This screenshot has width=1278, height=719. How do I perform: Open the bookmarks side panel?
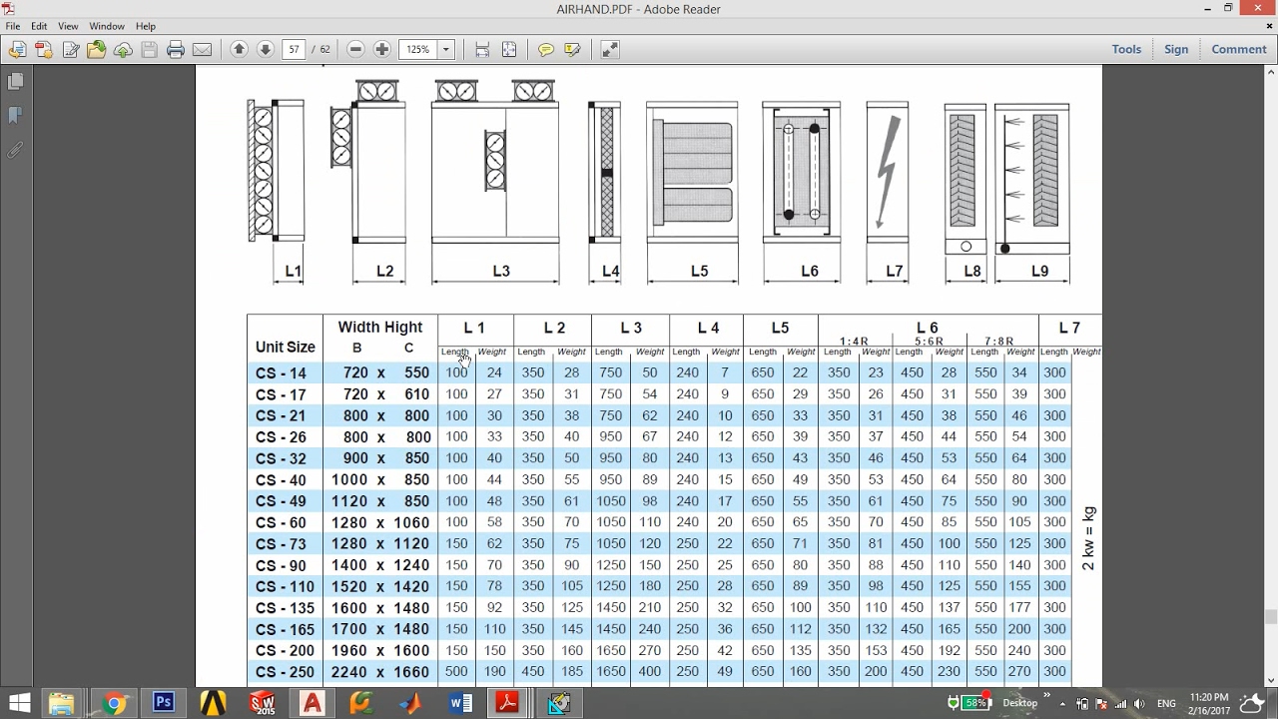pyautogui.click(x=15, y=116)
